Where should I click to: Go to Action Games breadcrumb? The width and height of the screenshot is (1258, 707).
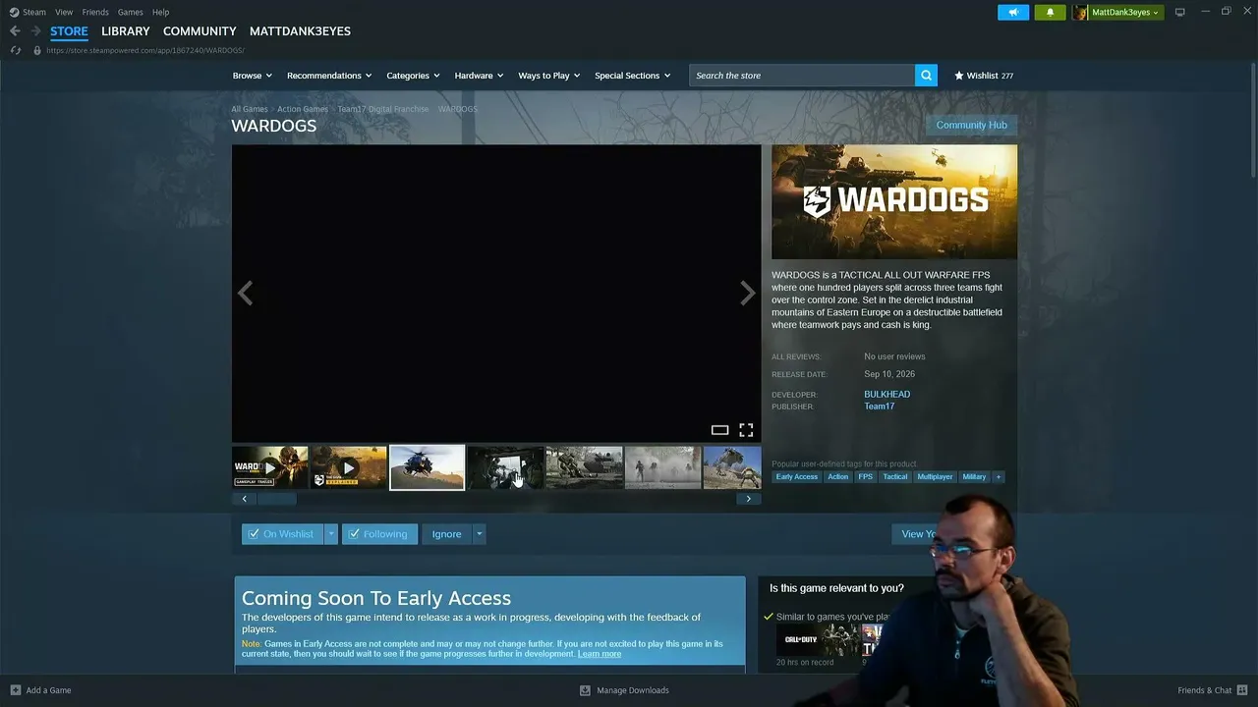pyautogui.click(x=303, y=109)
